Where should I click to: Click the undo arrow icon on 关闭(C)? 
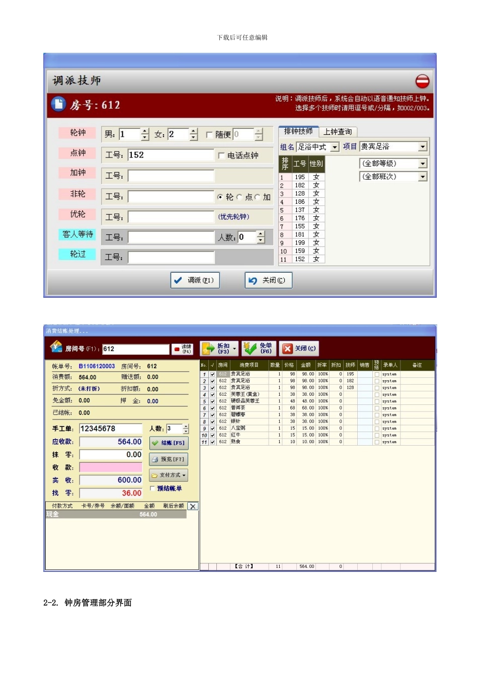point(253,281)
